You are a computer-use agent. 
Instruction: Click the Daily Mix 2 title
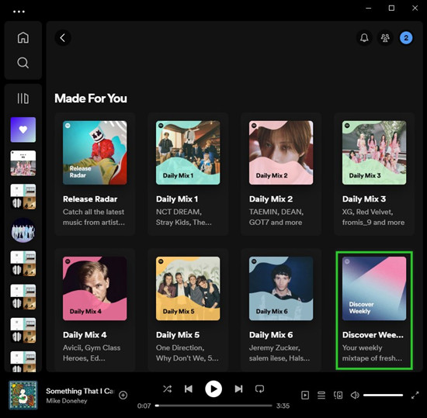pos(271,199)
